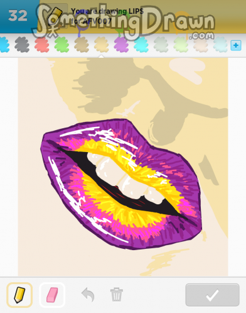
Task: Choose the selected tan color swatch
Action: tap(102, 45)
